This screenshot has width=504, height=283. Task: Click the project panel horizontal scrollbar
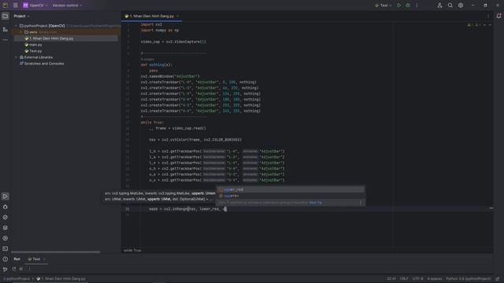pyautogui.click(x=55, y=252)
